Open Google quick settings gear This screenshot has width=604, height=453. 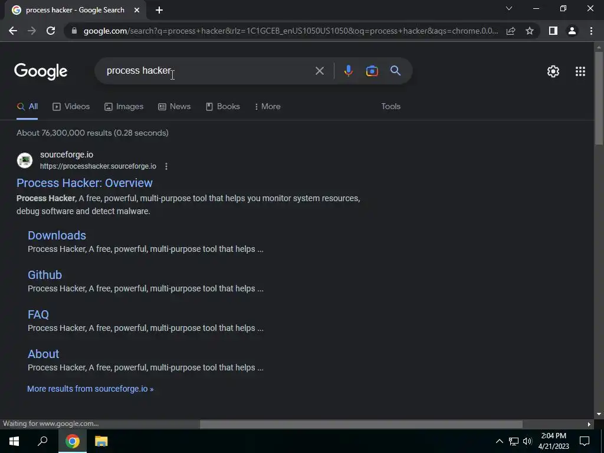pyautogui.click(x=553, y=71)
